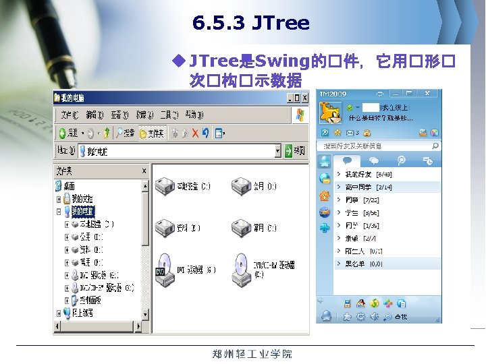Open the 编辑 menu in Explorer
Viewport: 486px width, 364px height.
tap(94, 115)
